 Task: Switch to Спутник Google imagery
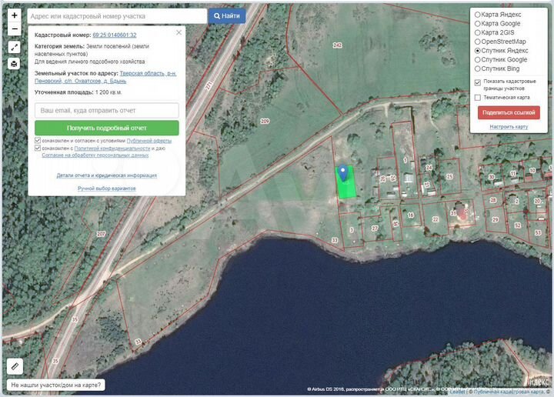[478, 59]
